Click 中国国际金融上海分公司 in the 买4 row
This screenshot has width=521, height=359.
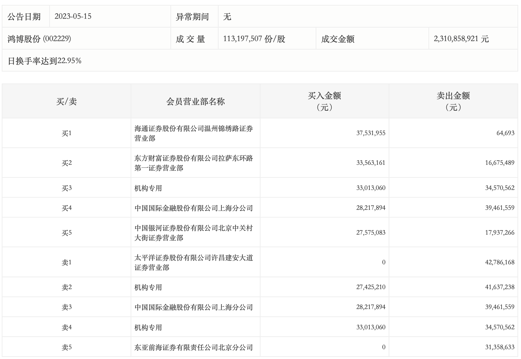(x=193, y=208)
